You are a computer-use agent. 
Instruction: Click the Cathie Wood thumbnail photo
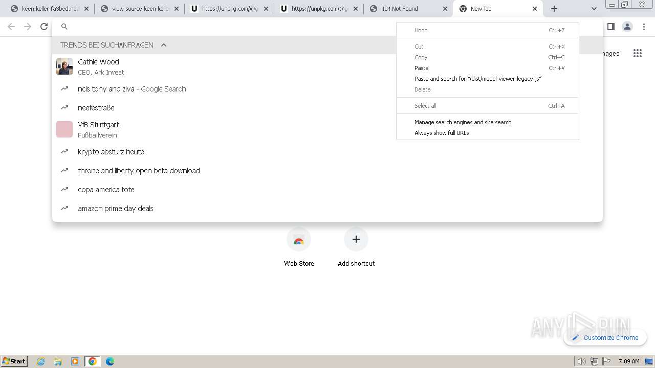click(x=64, y=66)
